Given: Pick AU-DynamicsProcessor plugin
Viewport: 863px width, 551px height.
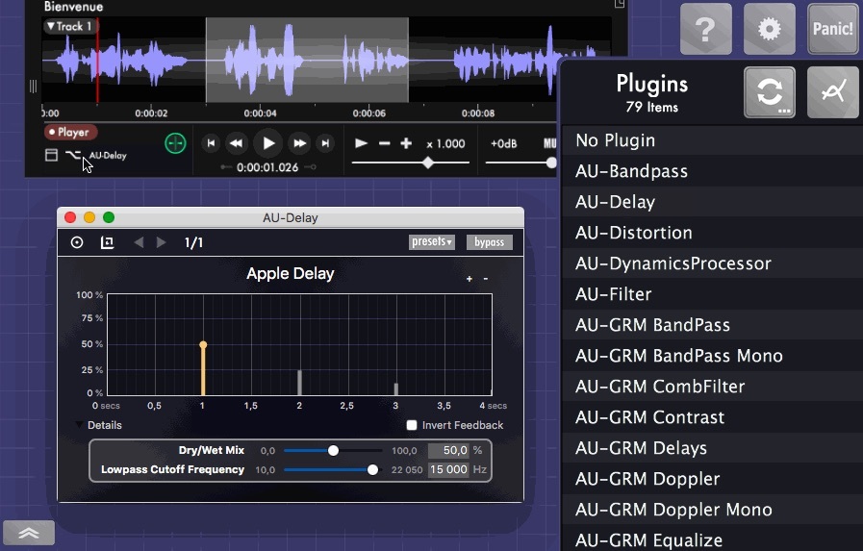Looking at the screenshot, I should (x=712, y=263).
